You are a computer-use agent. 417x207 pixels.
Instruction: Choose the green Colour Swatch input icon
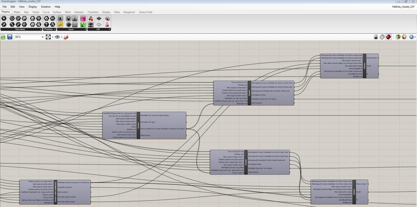(x=83, y=25)
